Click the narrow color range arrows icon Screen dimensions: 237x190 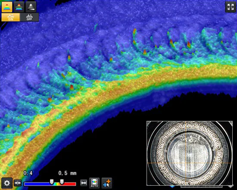tap(18, 183)
